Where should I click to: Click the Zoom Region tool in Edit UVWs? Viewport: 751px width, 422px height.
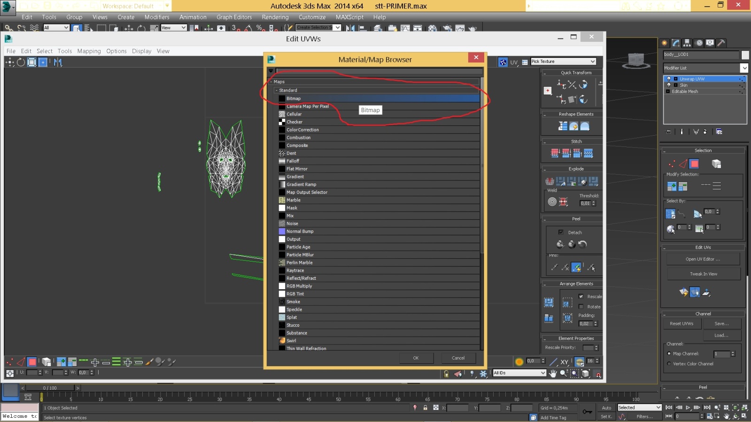(x=574, y=374)
